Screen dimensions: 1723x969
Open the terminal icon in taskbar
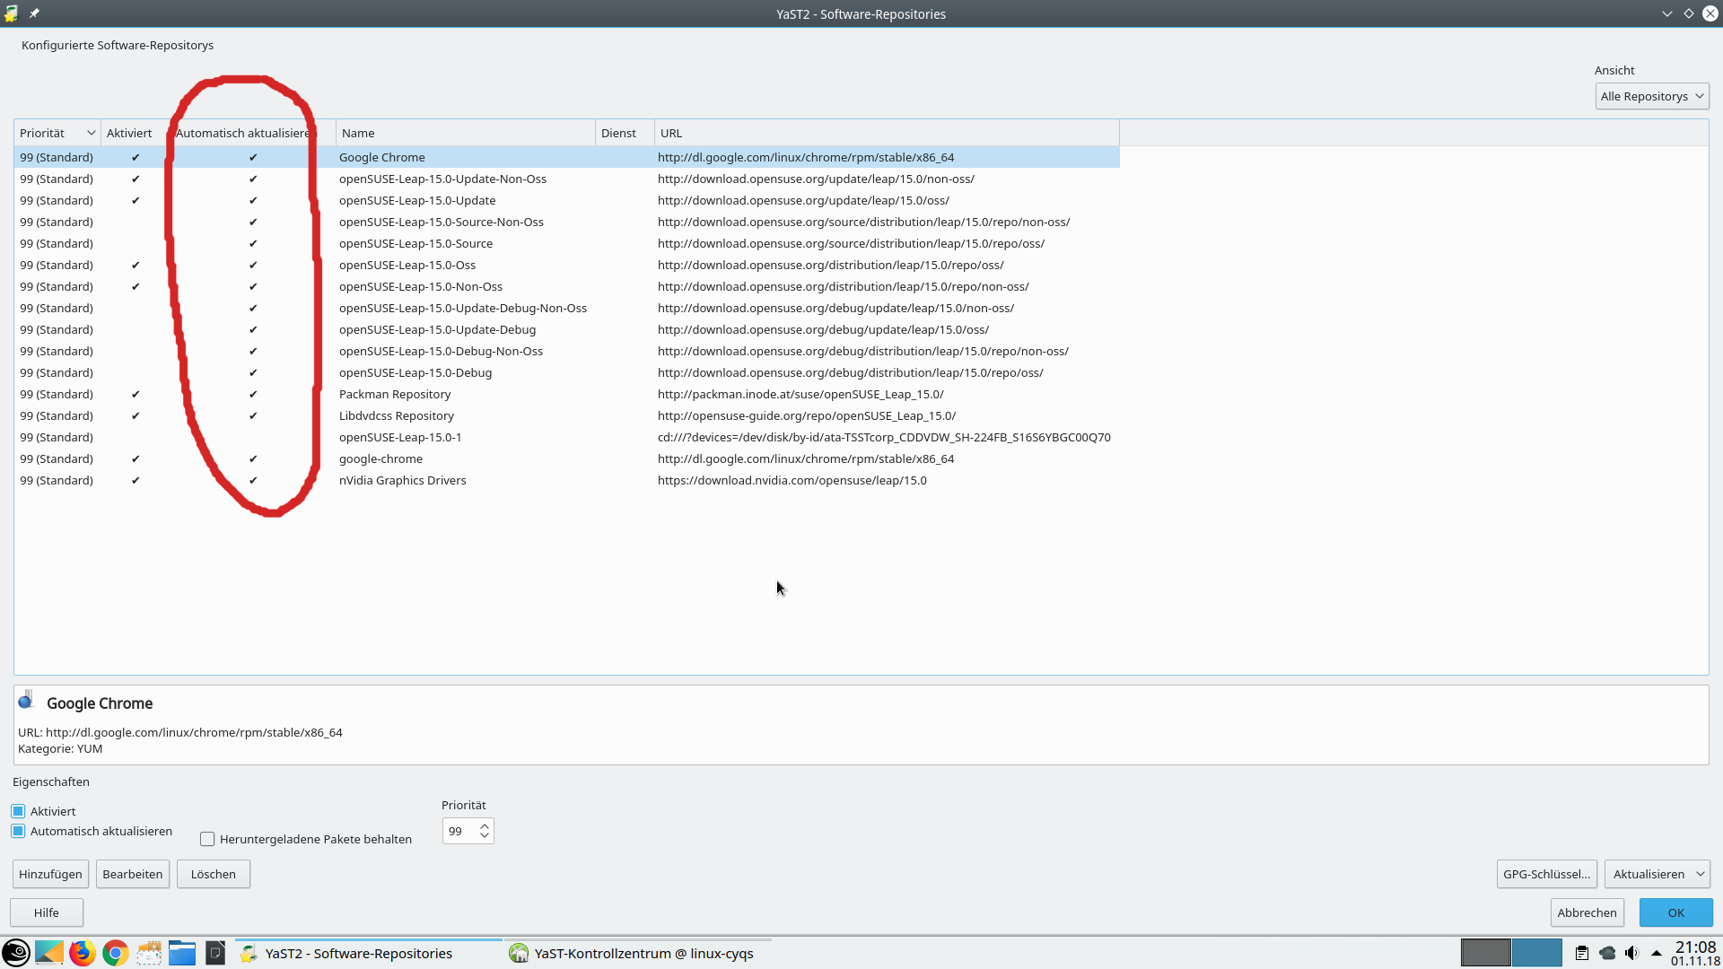[x=215, y=953]
